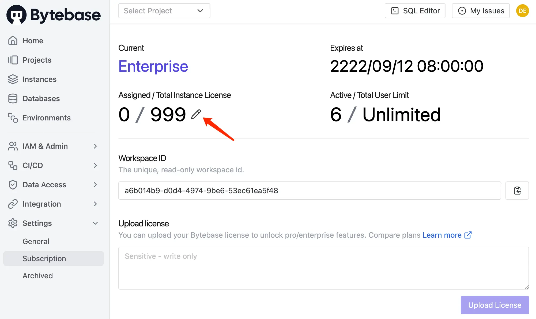This screenshot has height=319, width=536.
Task: Open the Instances section icon
Action: (x=13, y=79)
